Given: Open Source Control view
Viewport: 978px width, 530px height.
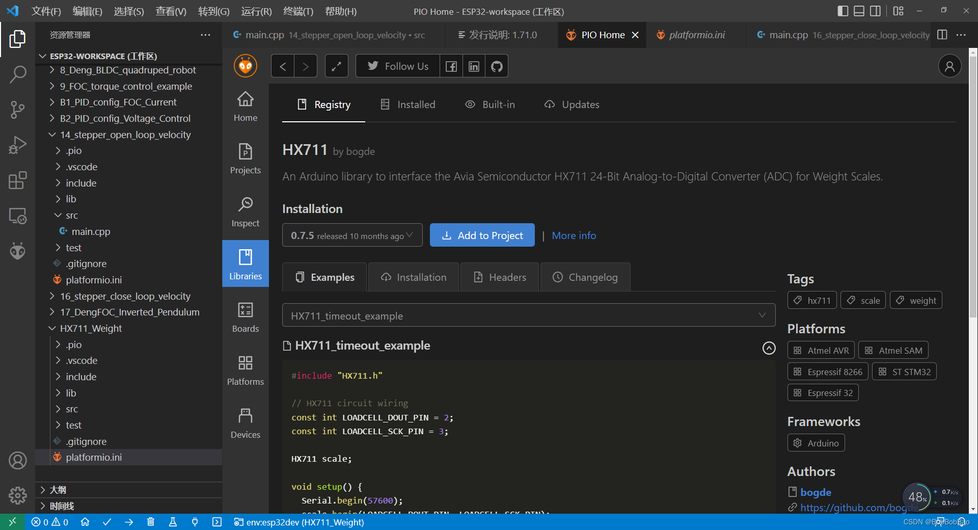Looking at the screenshot, I should [x=17, y=110].
